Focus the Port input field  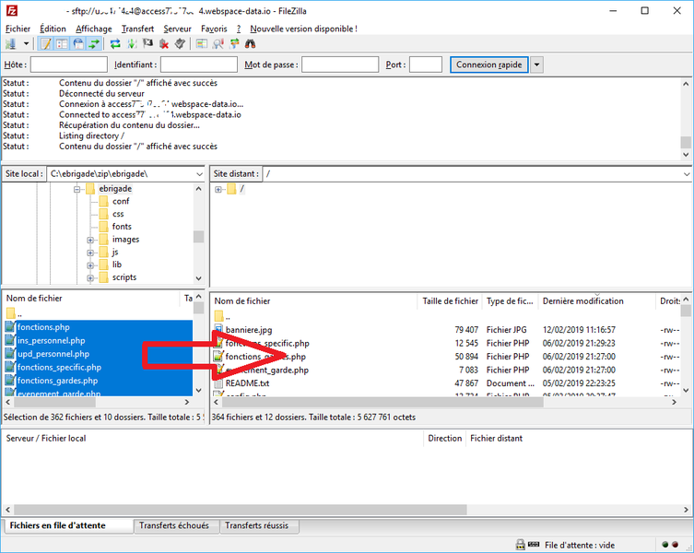426,65
